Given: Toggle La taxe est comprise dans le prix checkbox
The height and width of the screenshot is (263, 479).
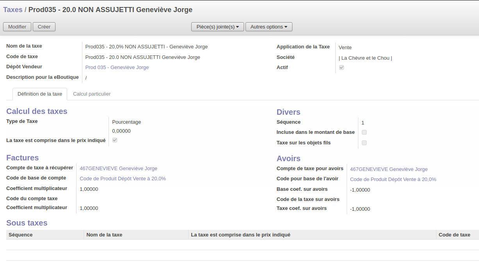Looking at the screenshot, I should [115, 140].
